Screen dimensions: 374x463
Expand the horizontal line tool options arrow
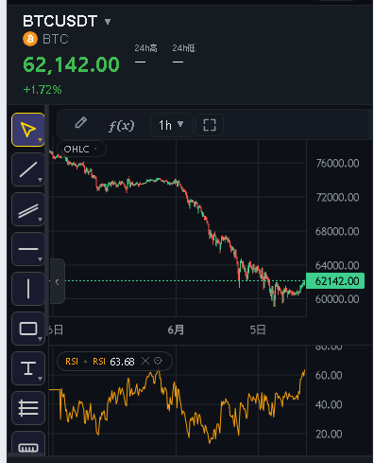40,259
